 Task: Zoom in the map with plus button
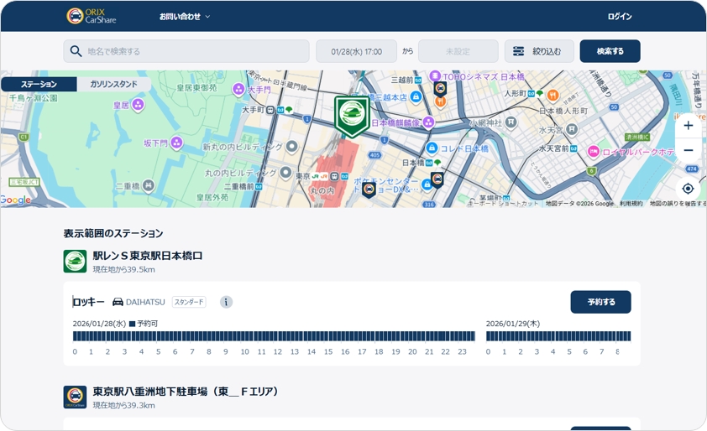tap(688, 125)
